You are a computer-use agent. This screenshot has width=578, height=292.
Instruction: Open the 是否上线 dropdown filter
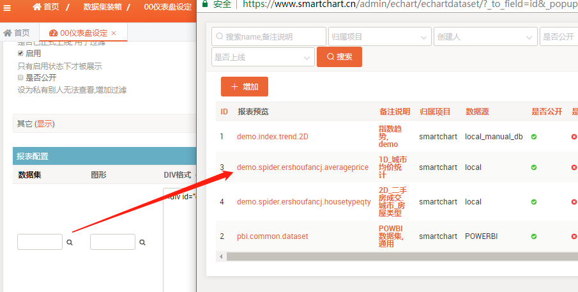[x=262, y=57]
